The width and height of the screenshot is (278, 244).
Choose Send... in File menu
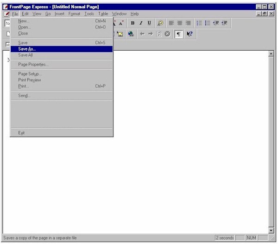(x=62, y=95)
